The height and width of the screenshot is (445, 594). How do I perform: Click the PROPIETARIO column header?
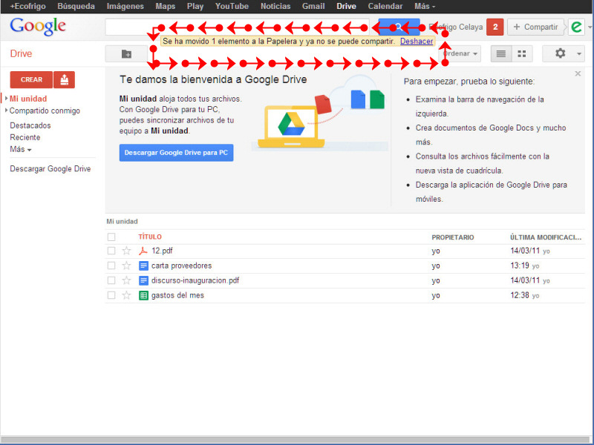pos(453,237)
